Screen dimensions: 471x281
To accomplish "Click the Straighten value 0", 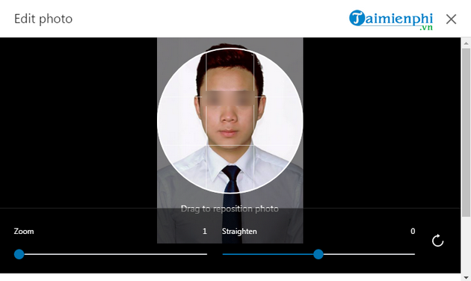I will pyautogui.click(x=413, y=231).
